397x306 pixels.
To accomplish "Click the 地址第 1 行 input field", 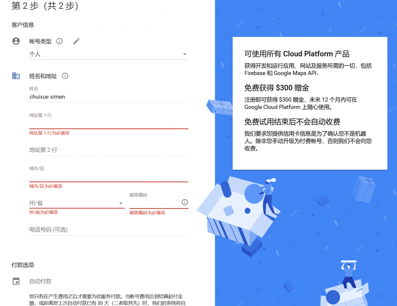I will click(x=109, y=123).
